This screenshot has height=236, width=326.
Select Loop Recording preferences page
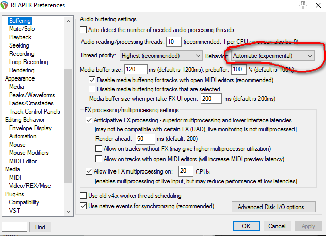click(x=29, y=62)
